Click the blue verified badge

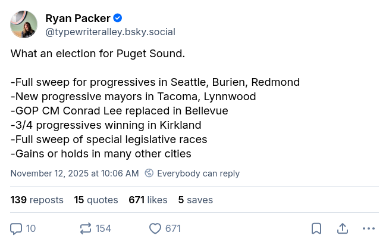point(118,18)
